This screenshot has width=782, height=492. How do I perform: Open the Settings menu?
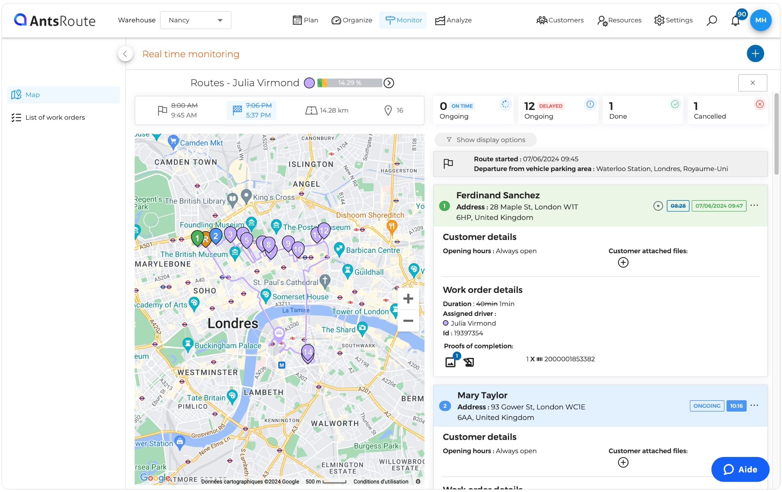(673, 20)
